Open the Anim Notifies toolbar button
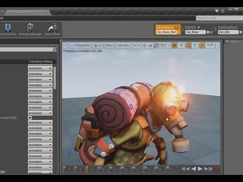The image size is (243, 182). pos(8,30)
